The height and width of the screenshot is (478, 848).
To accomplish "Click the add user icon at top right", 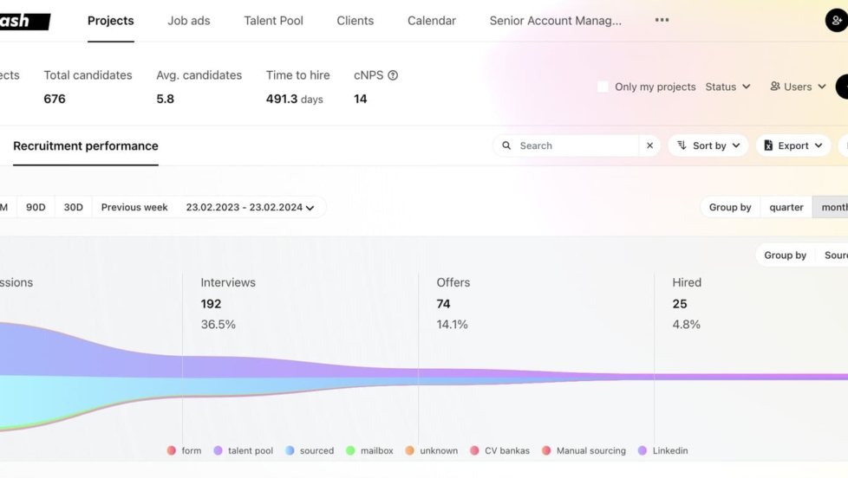I will click(836, 21).
